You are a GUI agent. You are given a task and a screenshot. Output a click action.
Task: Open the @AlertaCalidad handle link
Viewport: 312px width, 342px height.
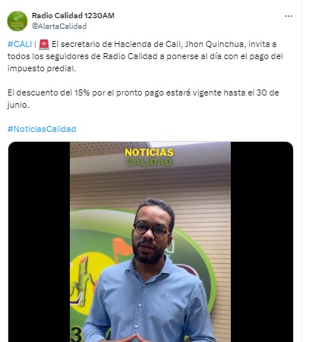(59, 26)
